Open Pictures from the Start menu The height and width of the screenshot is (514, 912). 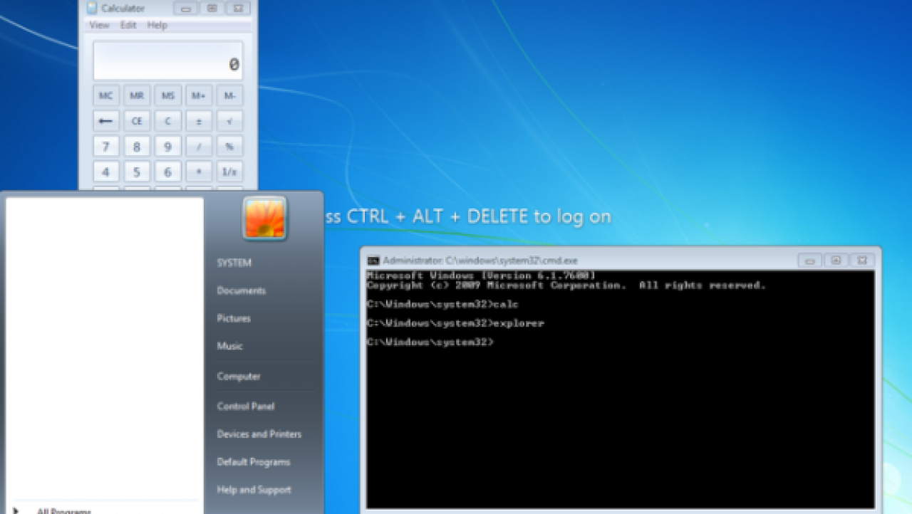click(234, 318)
